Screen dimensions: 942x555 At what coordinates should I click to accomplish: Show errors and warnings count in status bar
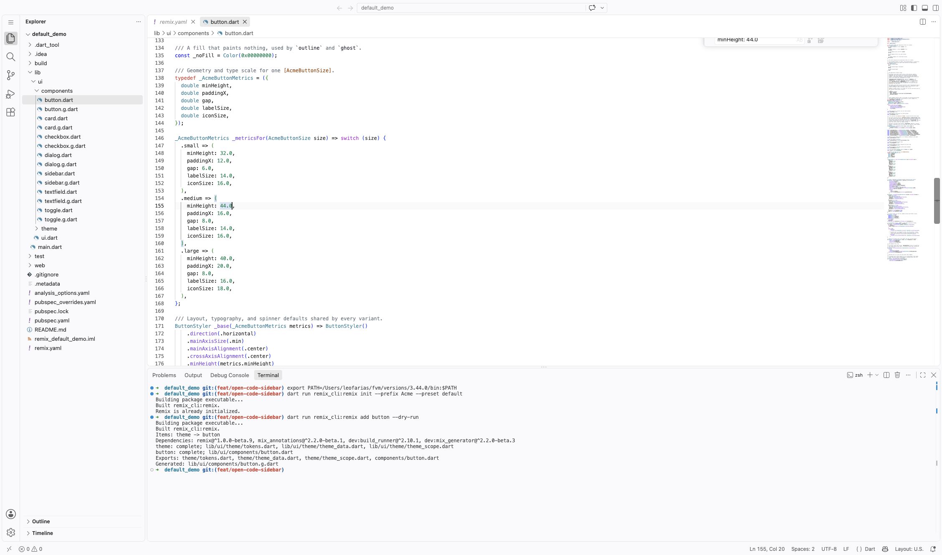[30, 549]
